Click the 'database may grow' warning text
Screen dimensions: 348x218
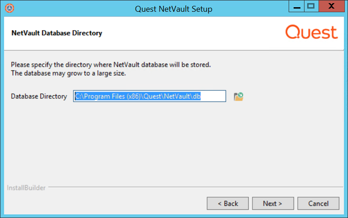click(68, 73)
